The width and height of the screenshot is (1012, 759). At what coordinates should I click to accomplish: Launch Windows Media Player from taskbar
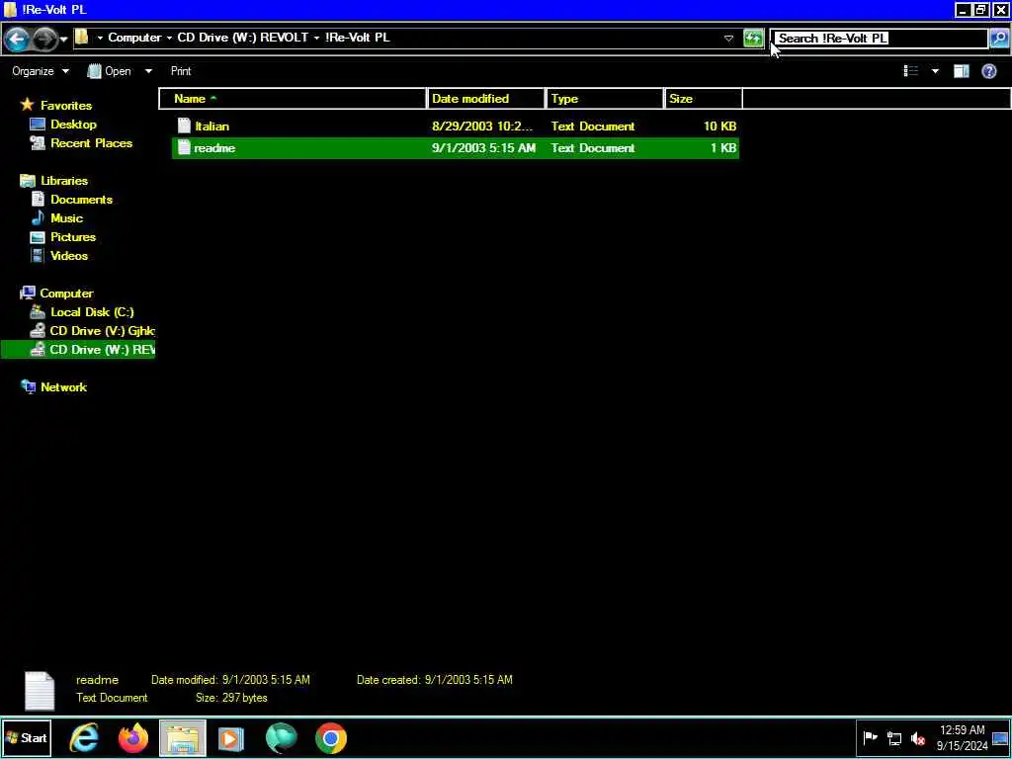[231, 738]
